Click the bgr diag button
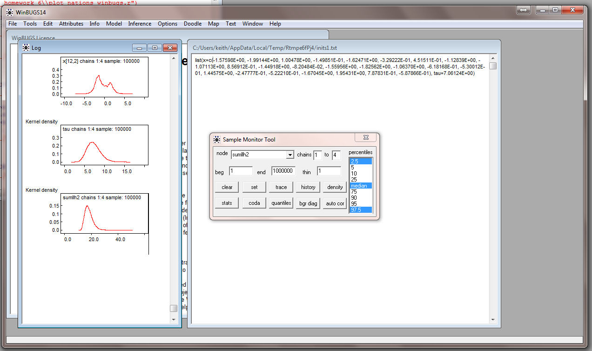This screenshot has height=351, width=592. (308, 203)
